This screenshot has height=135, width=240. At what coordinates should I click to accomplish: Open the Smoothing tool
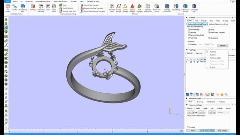176,7
